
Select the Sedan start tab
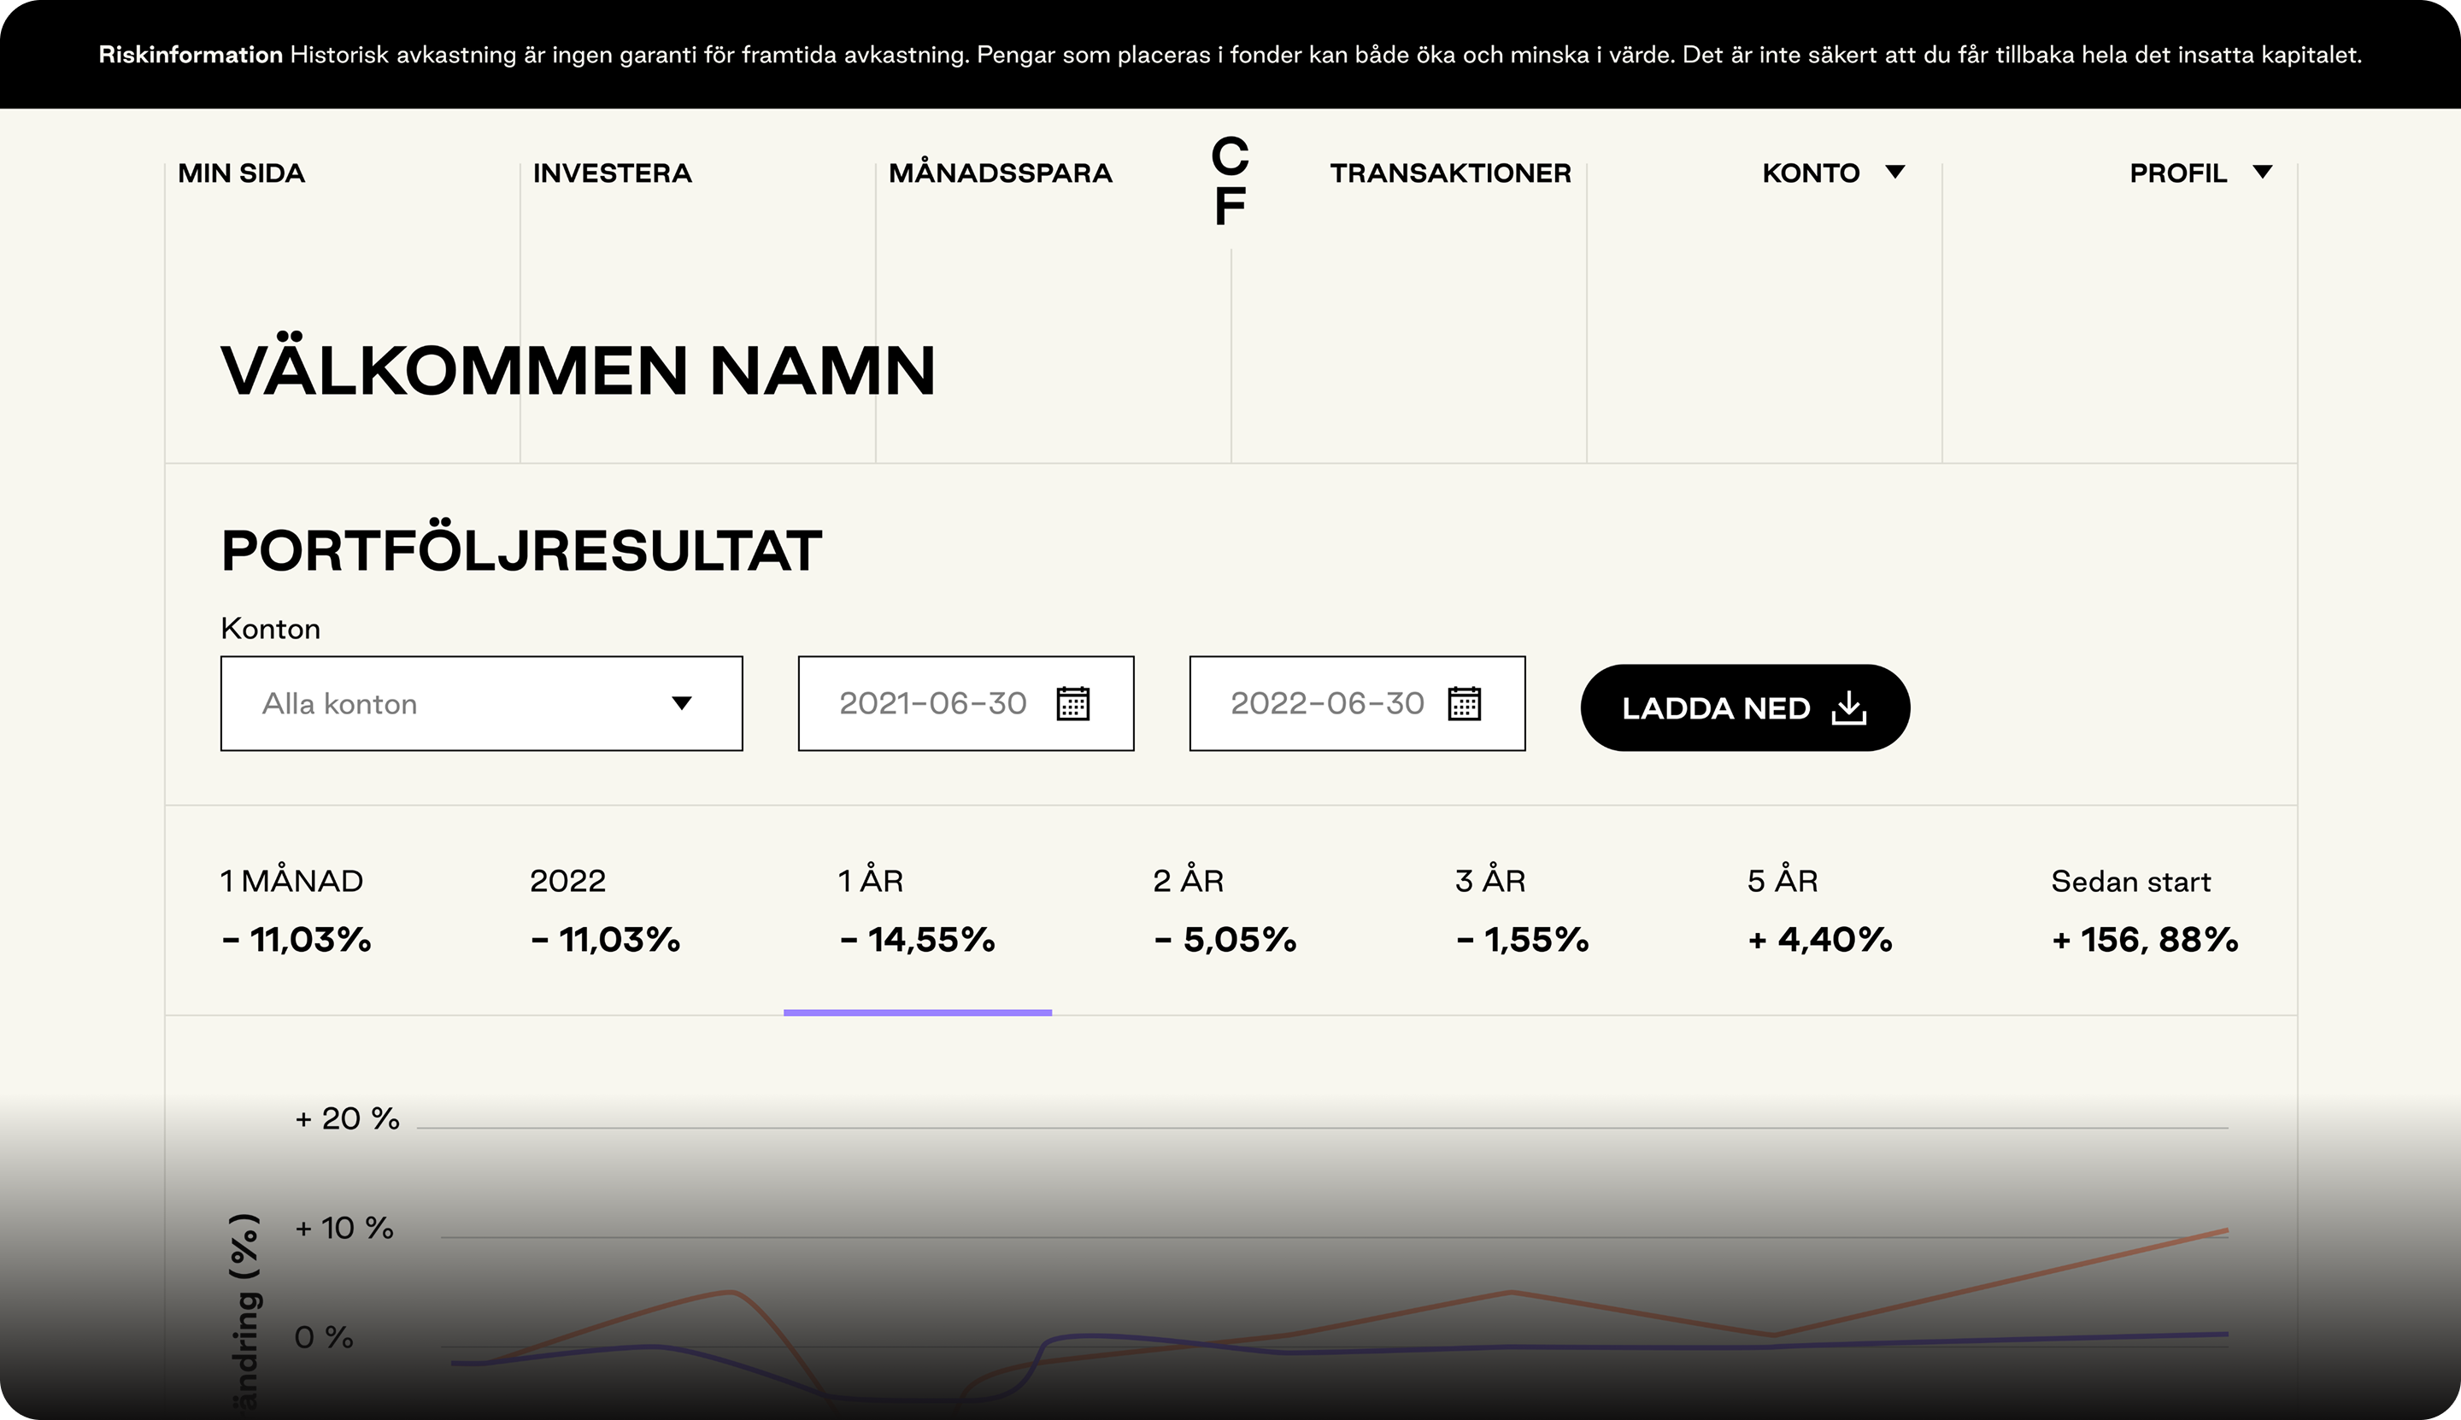coord(2144,910)
